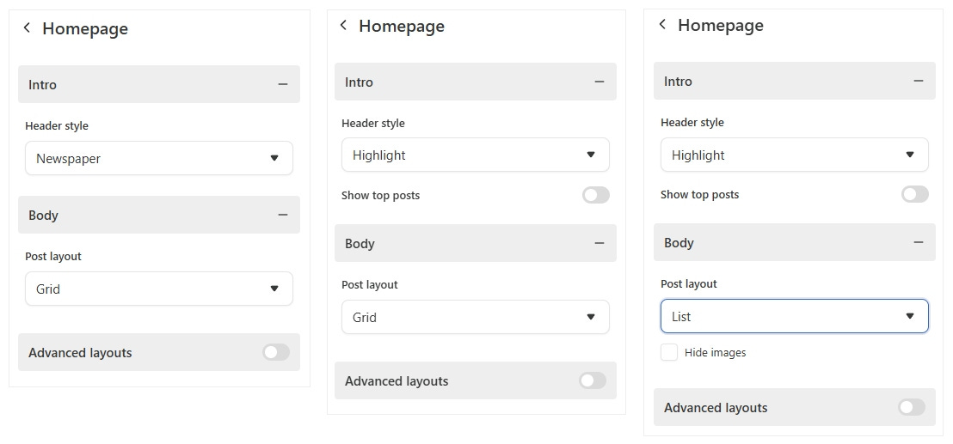Screen dimensions: 953x444
Task: Open the Newspaper header style dropdown
Action: (158, 158)
